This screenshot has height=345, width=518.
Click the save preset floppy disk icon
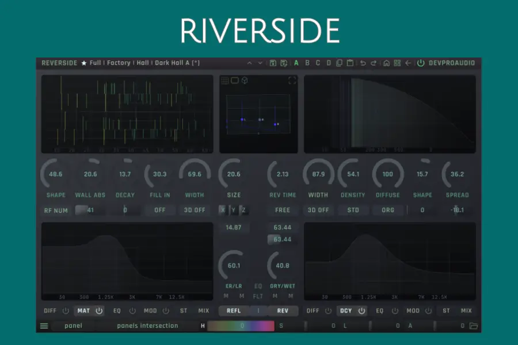[273, 63]
